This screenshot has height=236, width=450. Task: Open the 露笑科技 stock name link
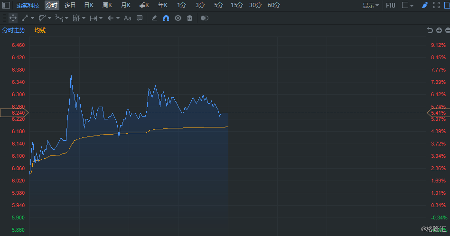(28, 5)
